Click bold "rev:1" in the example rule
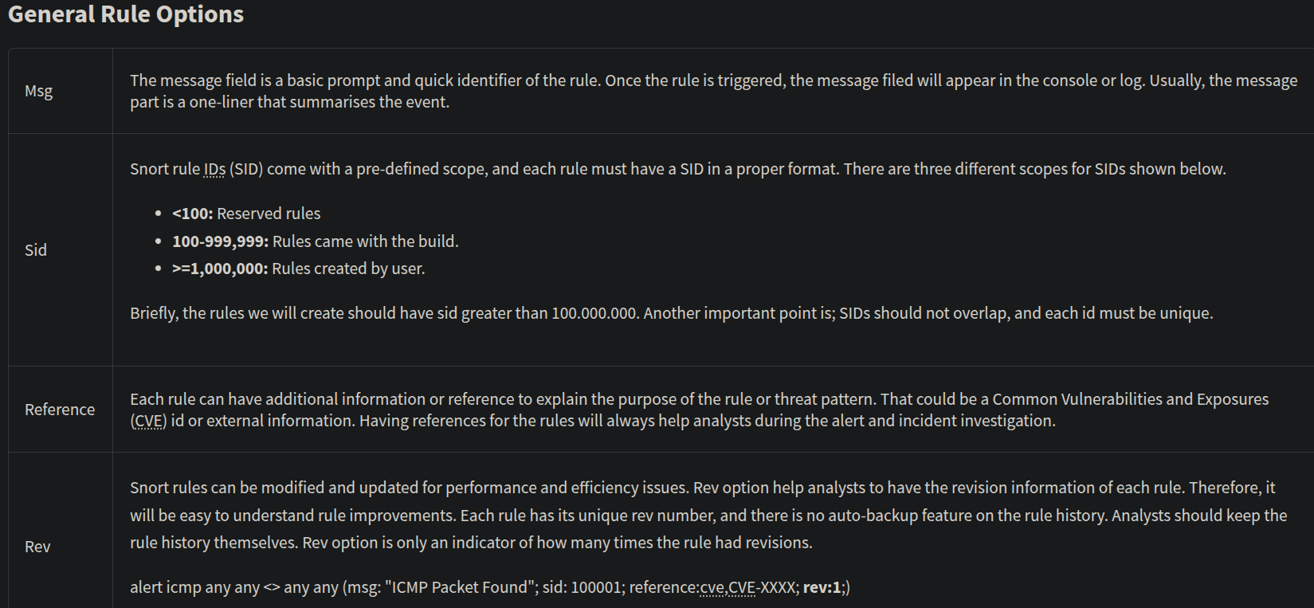Image resolution: width=1314 pixels, height=608 pixels. coord(822,587)
